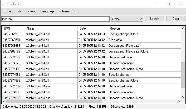Click the Search button
Screen dimensions: 186x109
(x=154, y=19)
